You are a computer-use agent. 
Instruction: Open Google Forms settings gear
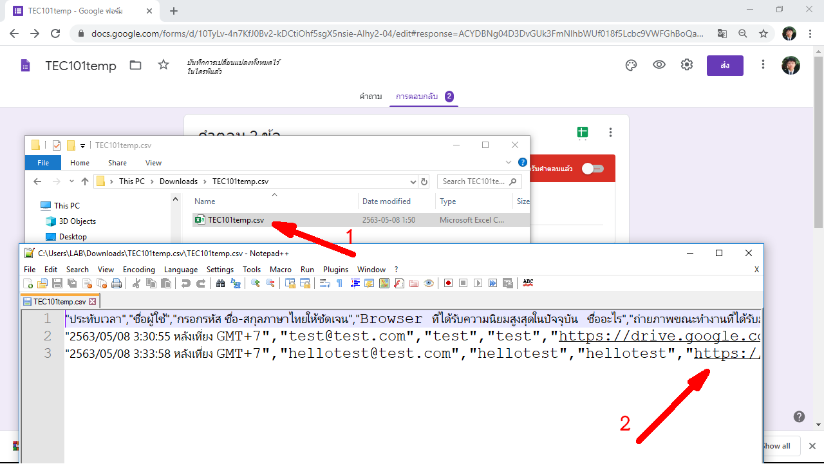click(687, 65)
